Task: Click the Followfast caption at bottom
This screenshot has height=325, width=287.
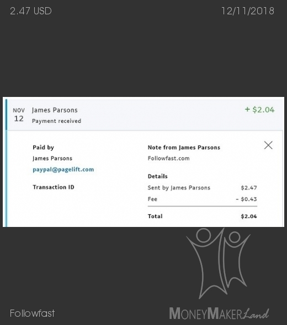Action: [x=32, y=313]
